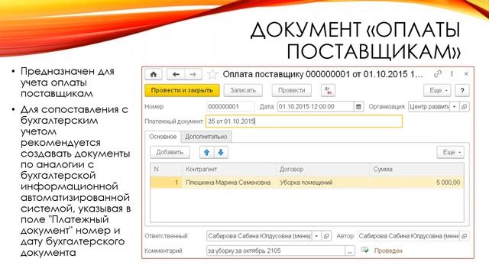Open the vertical dots window menu

452,74
